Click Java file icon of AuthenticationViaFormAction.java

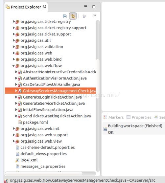20,78
